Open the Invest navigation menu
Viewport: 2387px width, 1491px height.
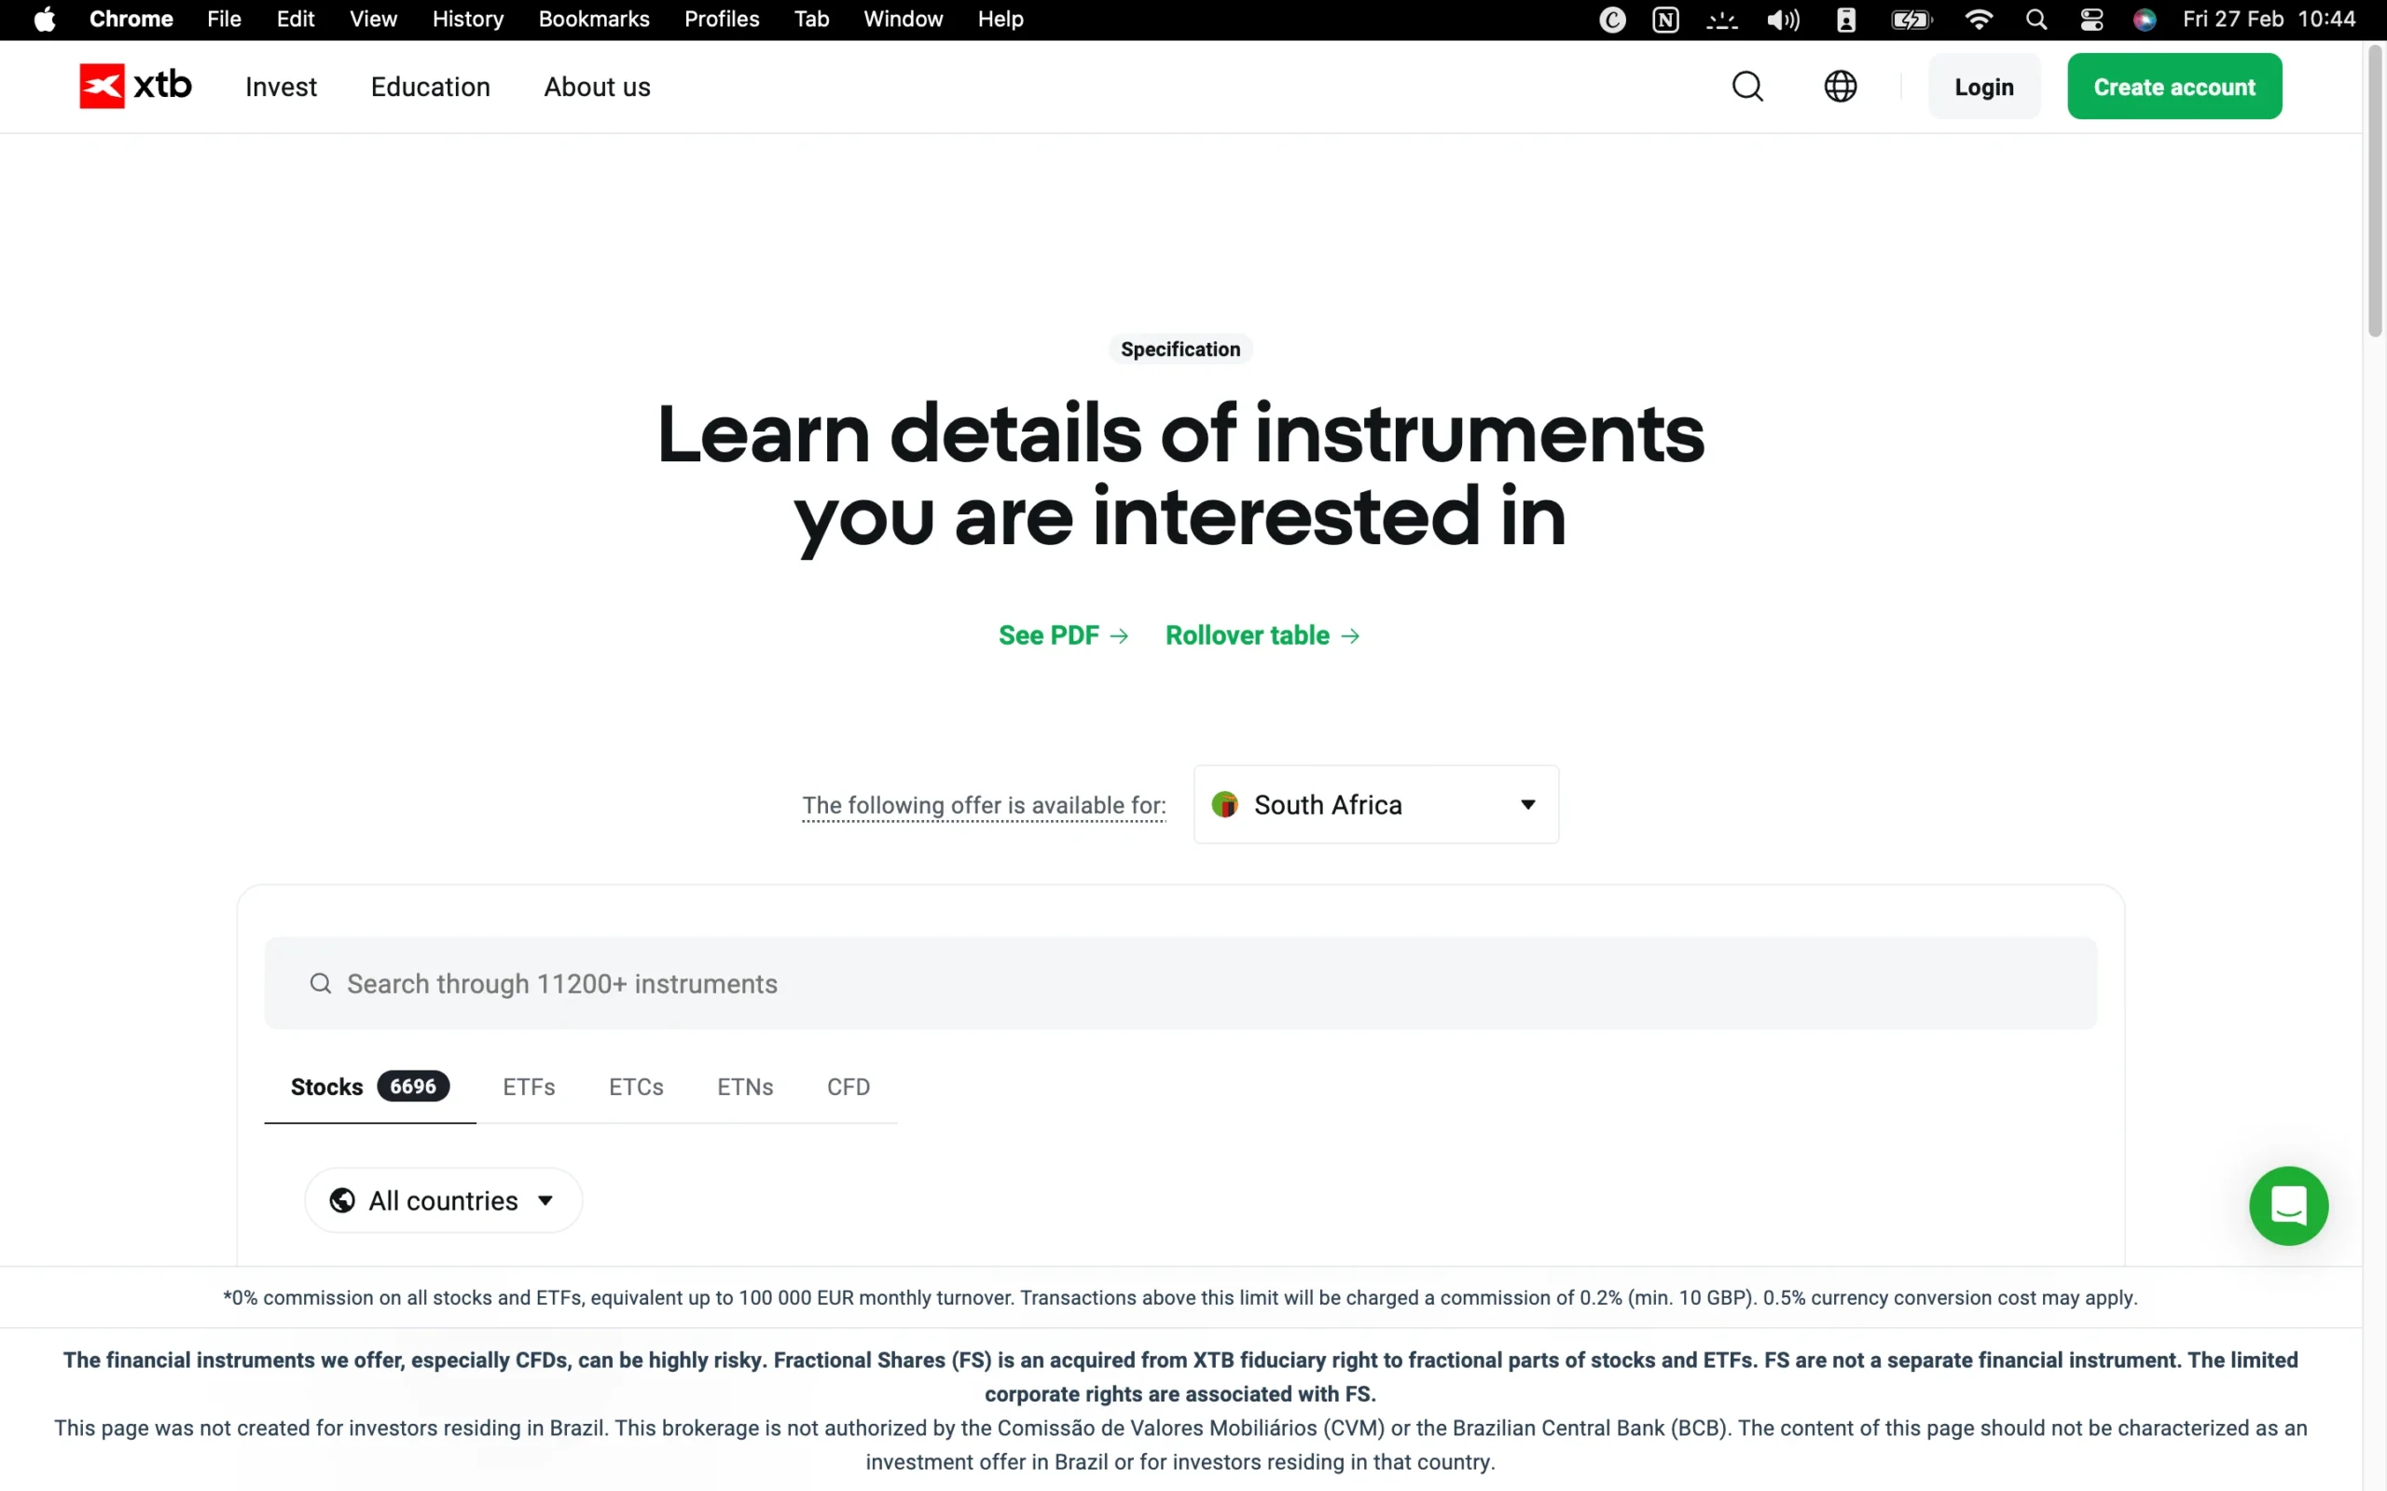281,87
